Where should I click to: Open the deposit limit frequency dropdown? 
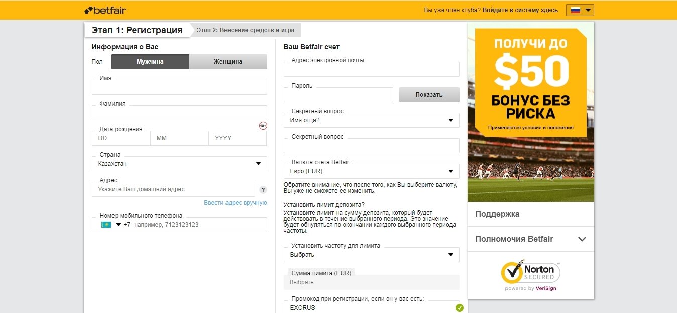coord(371,255)
